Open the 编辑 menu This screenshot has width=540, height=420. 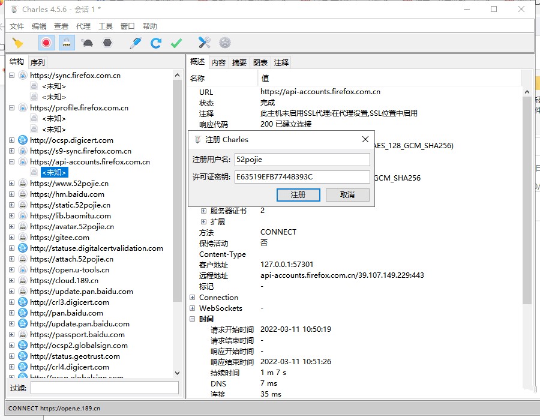tap(39, 26)
